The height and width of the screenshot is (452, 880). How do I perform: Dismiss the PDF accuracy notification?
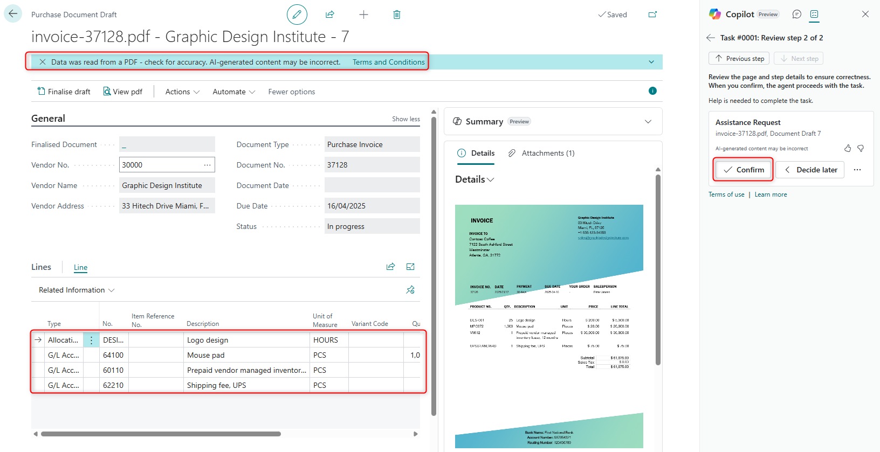coord(43,62)
